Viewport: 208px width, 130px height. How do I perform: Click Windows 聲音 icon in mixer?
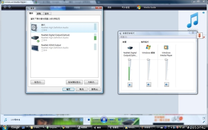click(148, 47)
